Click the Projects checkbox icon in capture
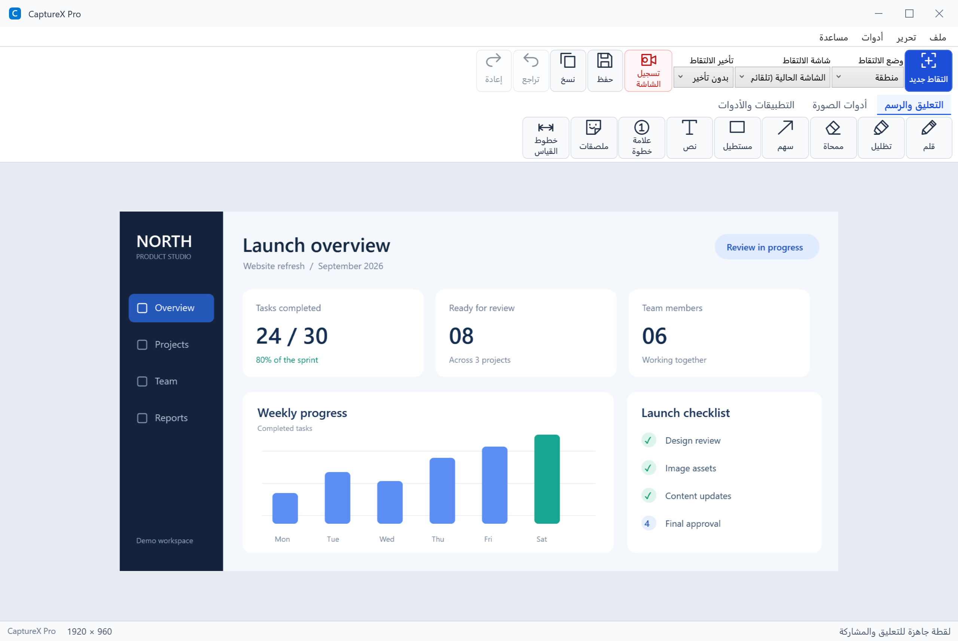Viewport: 958px width, 641px height. pyautogui.click(x=142, y=344)
